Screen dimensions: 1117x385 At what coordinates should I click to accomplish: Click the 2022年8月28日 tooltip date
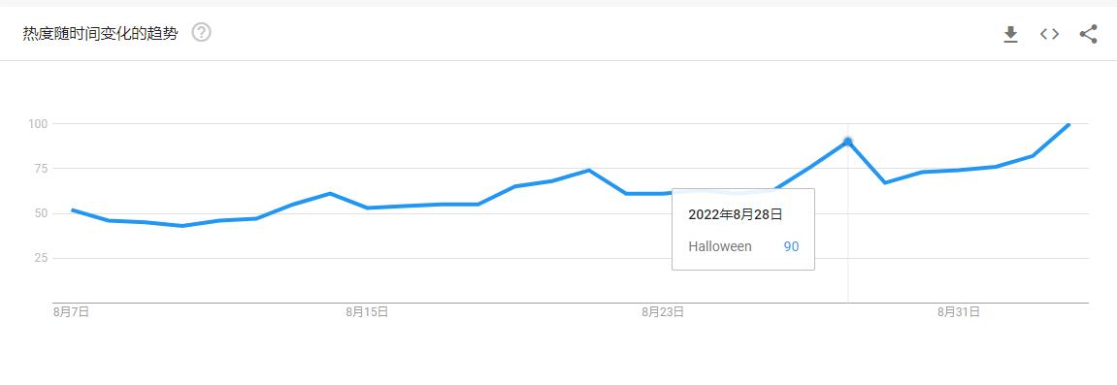click(736, 215)
